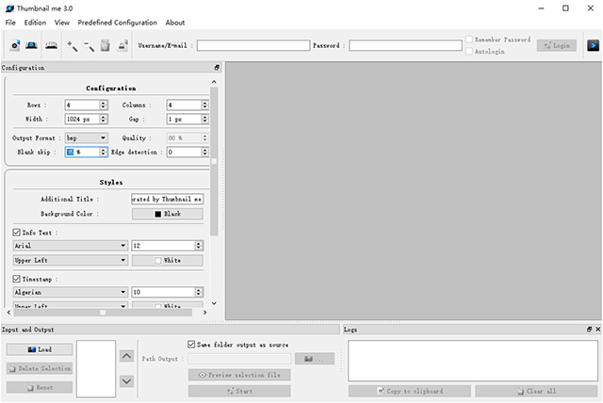Float the Configuration panel using its undock icon
Screen dimensions: 603x403
point(217,68)
